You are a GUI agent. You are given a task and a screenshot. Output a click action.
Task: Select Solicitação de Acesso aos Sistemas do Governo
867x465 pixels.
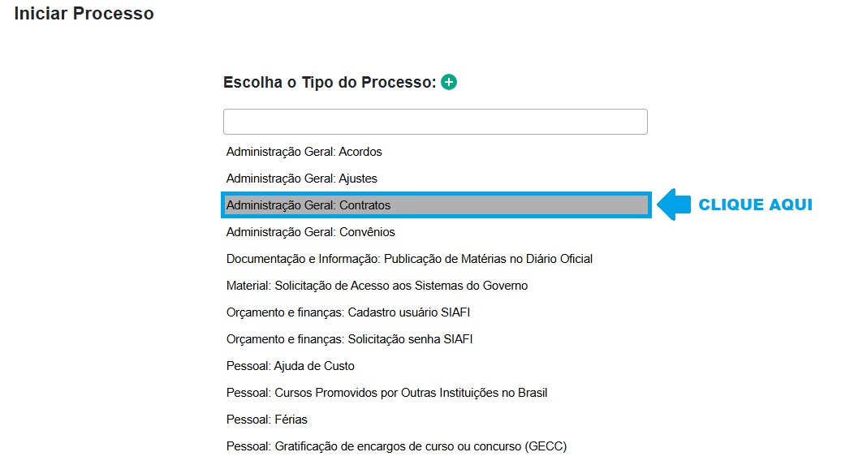377,286
